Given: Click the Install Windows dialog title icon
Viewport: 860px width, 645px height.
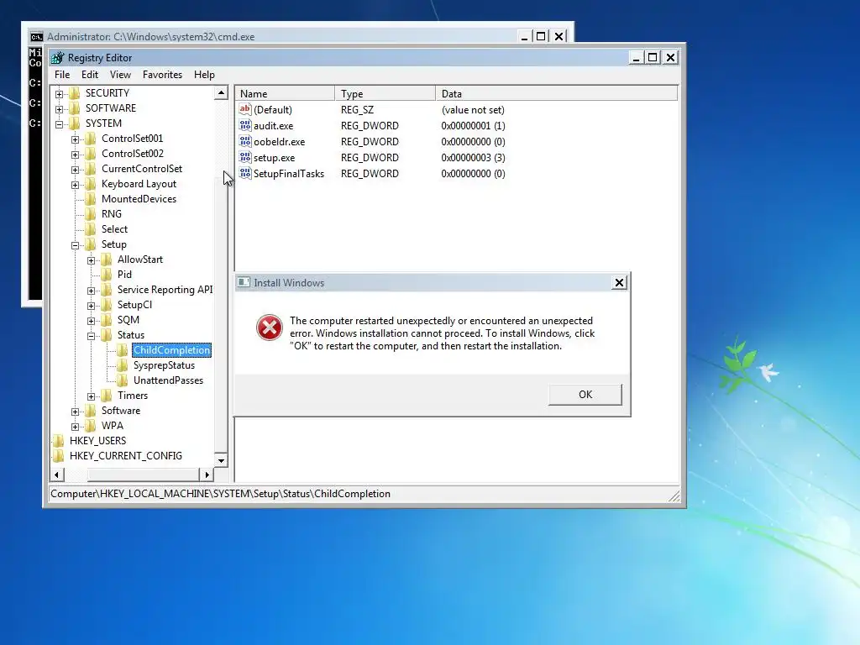Looking at the screenshot, I should 244,282.
